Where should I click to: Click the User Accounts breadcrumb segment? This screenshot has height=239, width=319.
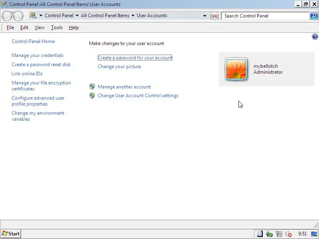152,16
